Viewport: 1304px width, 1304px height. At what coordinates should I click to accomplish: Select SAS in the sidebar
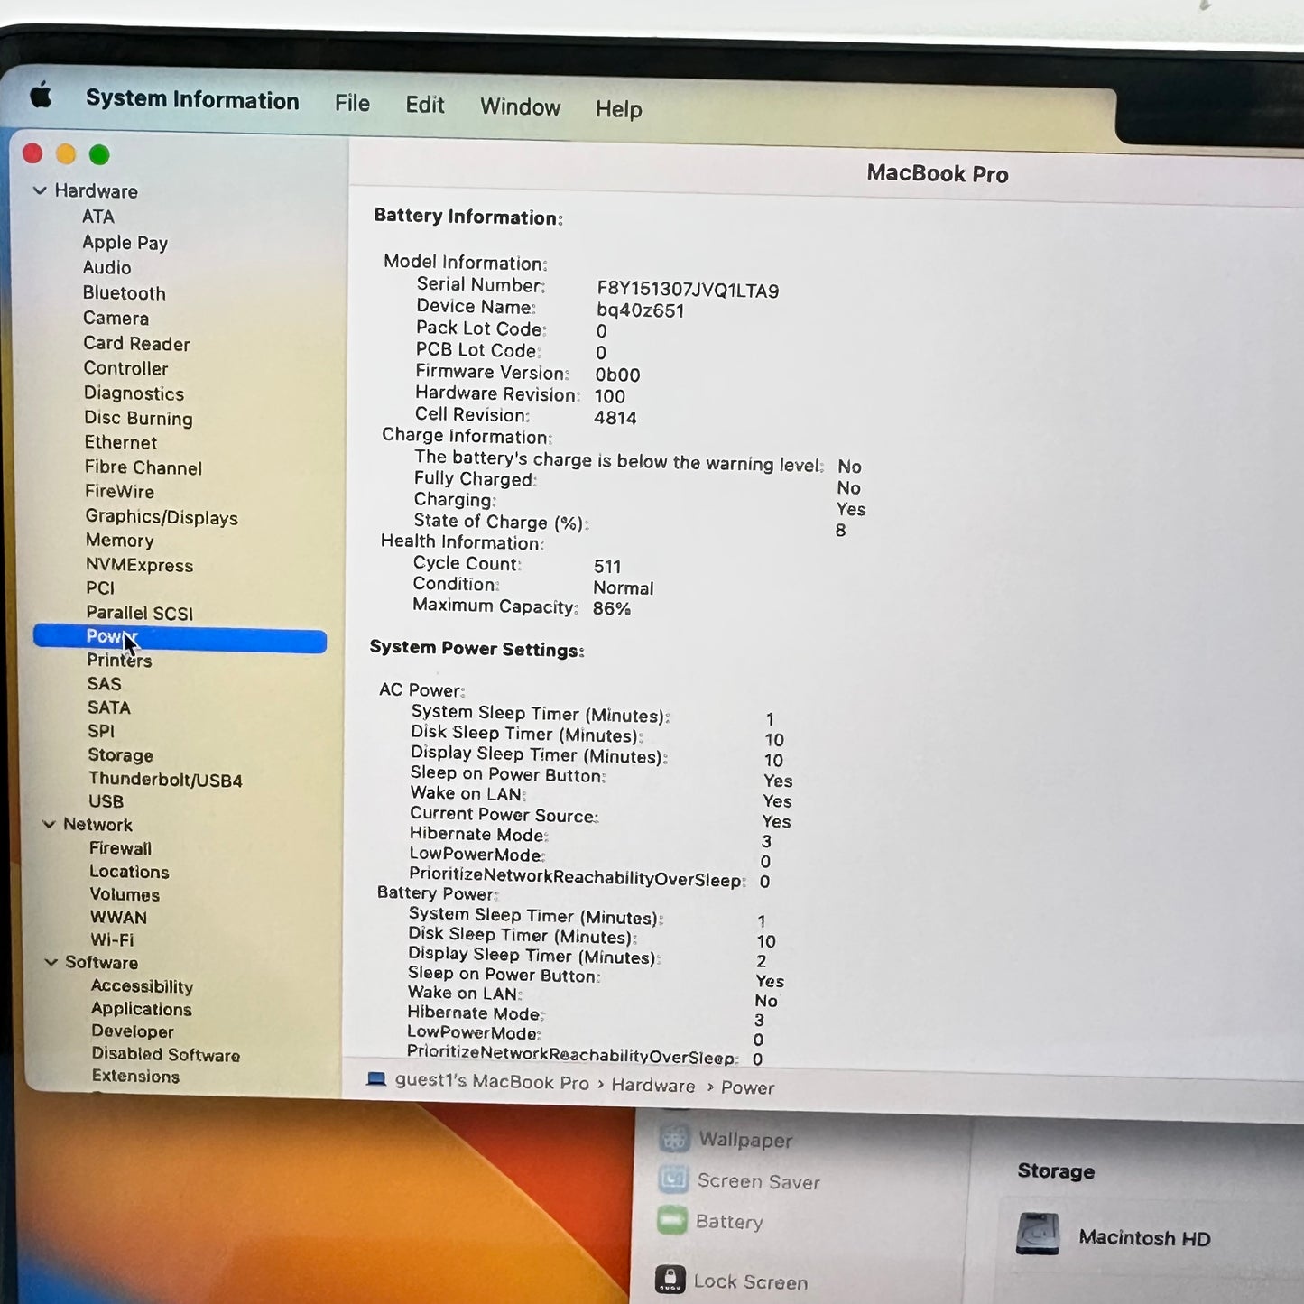105,684
